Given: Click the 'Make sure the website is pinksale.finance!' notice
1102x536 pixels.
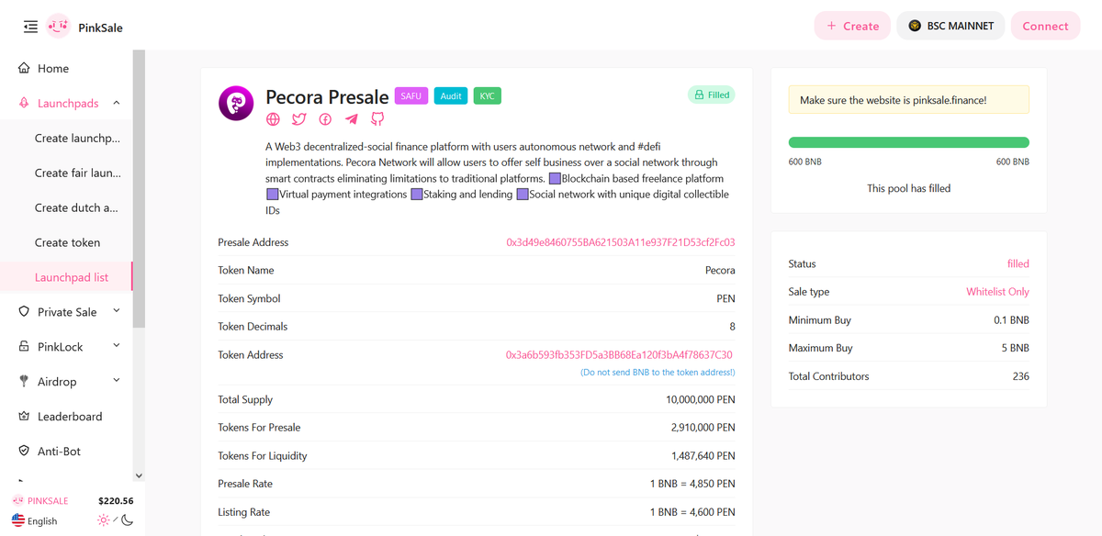Looking at the screenshot, I should (909, 100).
